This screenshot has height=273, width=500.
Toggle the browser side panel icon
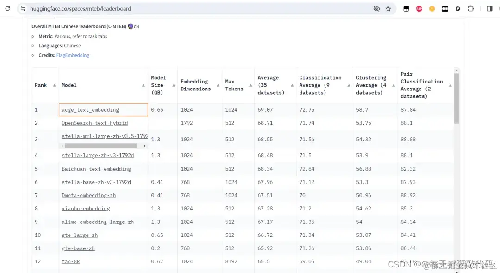click(x=489, y=9)
